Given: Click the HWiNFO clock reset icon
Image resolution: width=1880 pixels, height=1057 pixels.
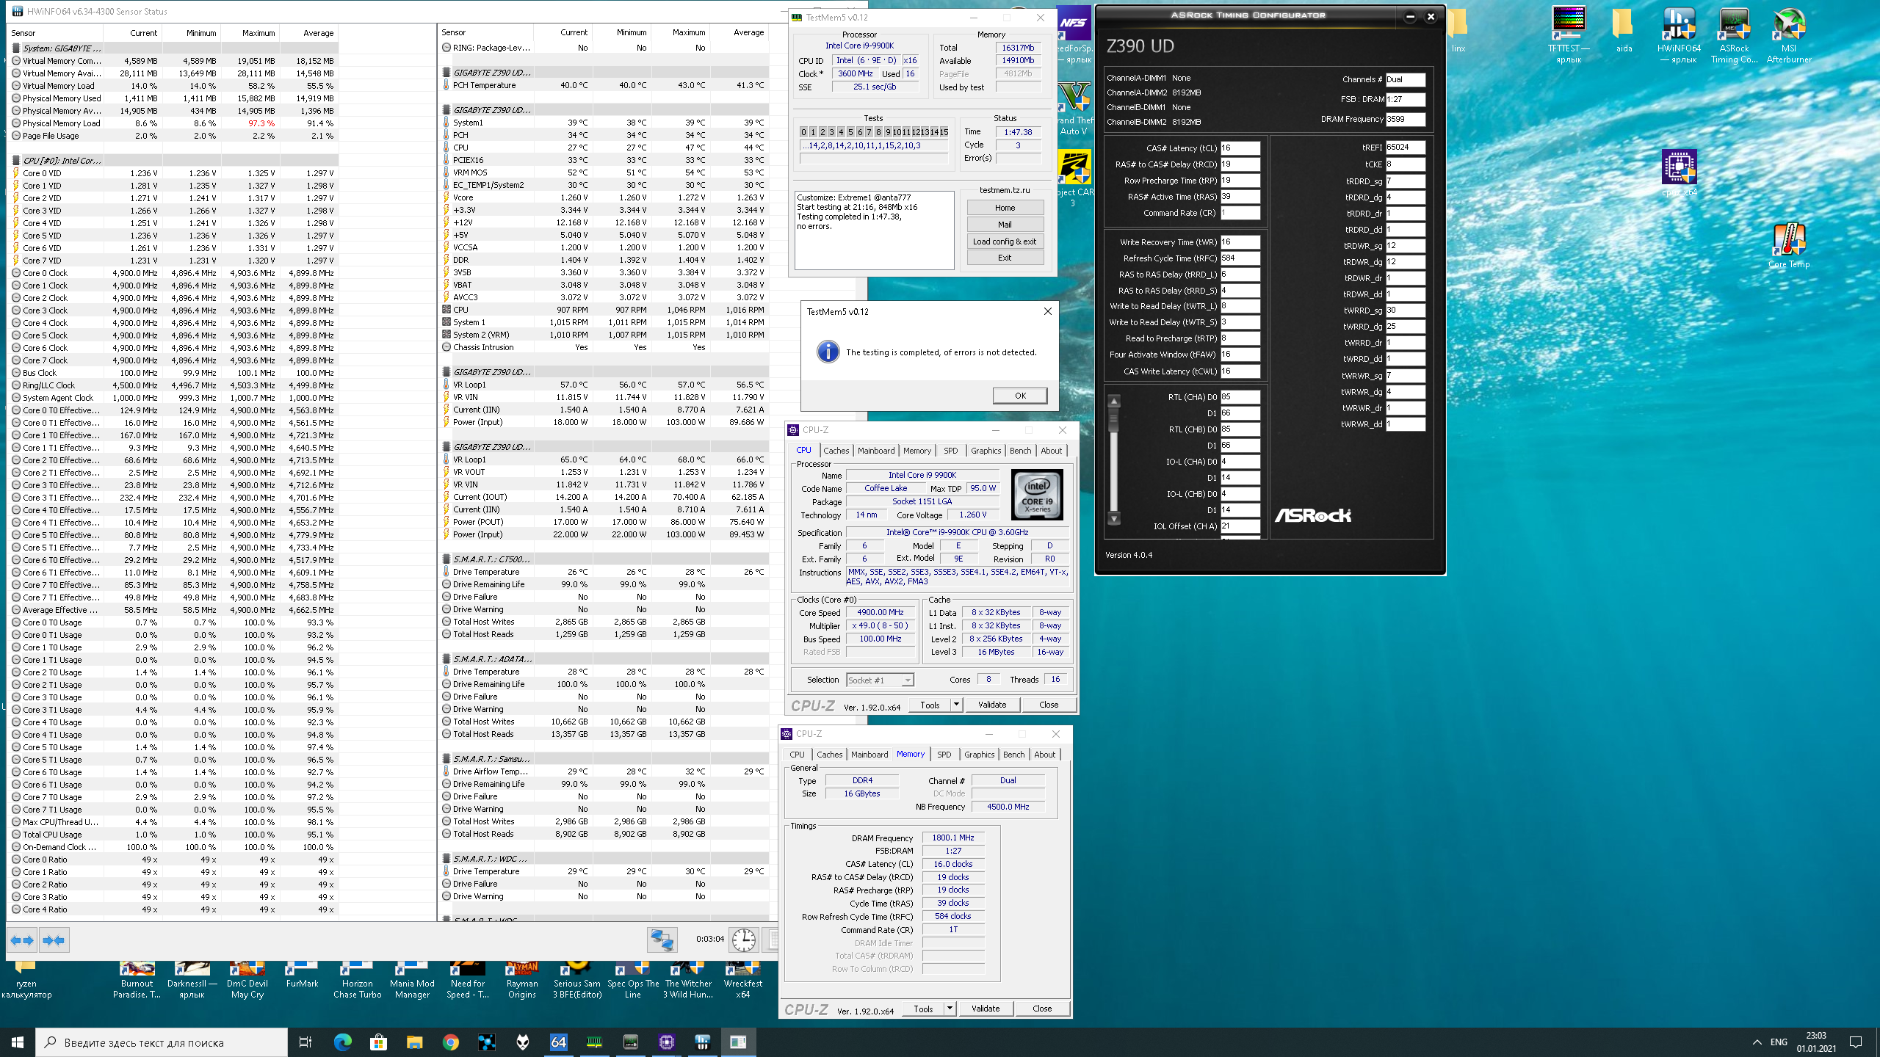Looking at the screenshot, I should (743, 940).
